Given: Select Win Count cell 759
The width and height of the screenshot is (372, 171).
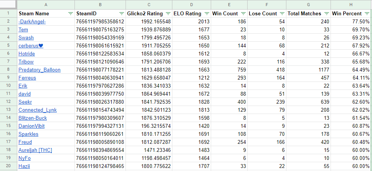Looking at the screenshot, I should (229, 70).
